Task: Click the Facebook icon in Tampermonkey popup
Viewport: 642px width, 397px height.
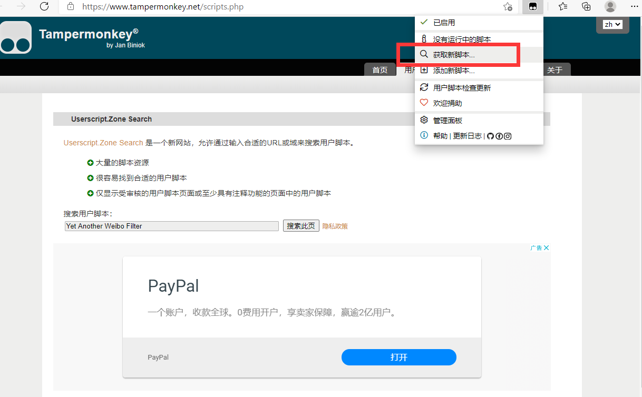Action: click(499, 136)
